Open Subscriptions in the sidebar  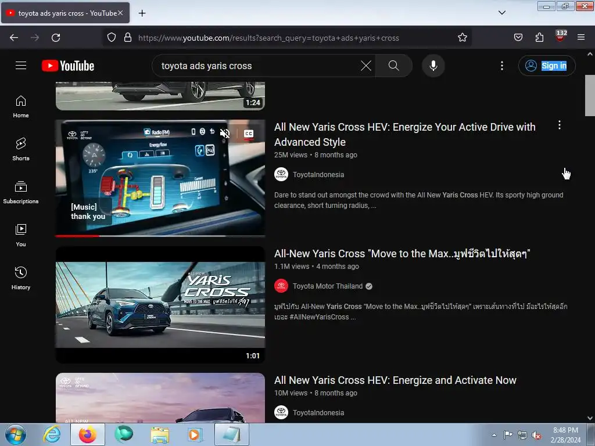coord(21,192)
